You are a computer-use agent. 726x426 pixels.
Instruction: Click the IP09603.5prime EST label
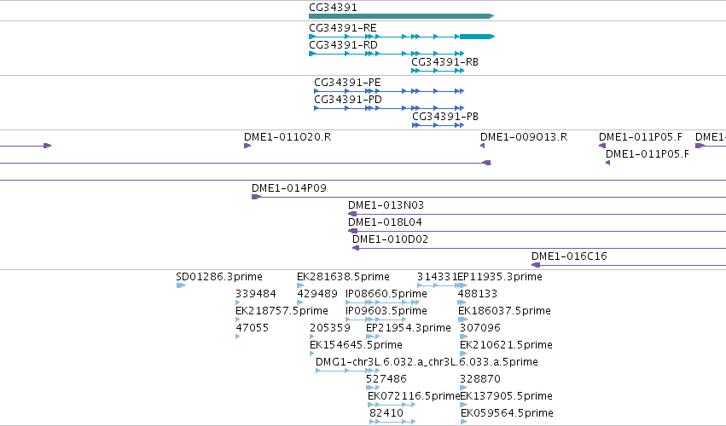[x=386, y=311]
